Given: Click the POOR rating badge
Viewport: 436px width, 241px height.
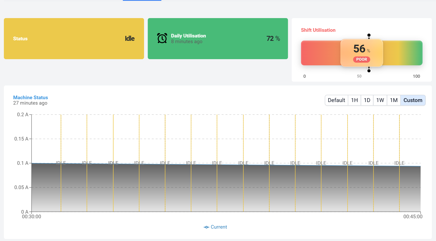Looking at the screenshot, I should click(x=362, y=59).
